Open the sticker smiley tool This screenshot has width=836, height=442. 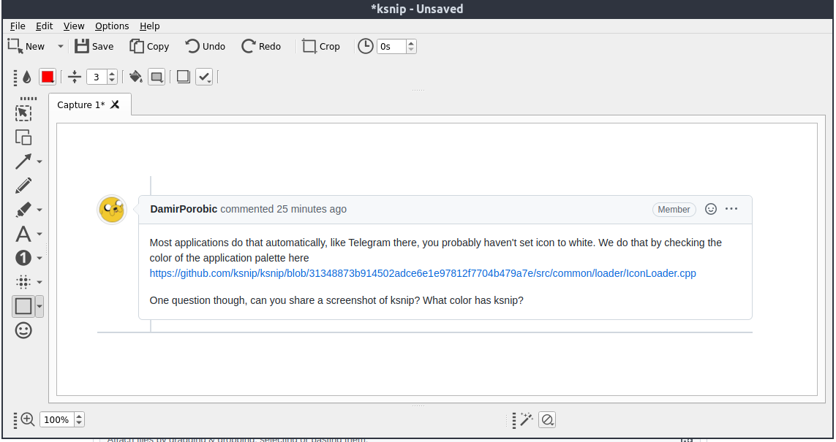click(23, 330)
